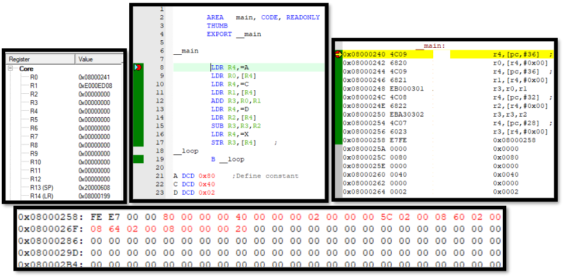Click the red 64 byte in memory

click(x=114, y=228)
